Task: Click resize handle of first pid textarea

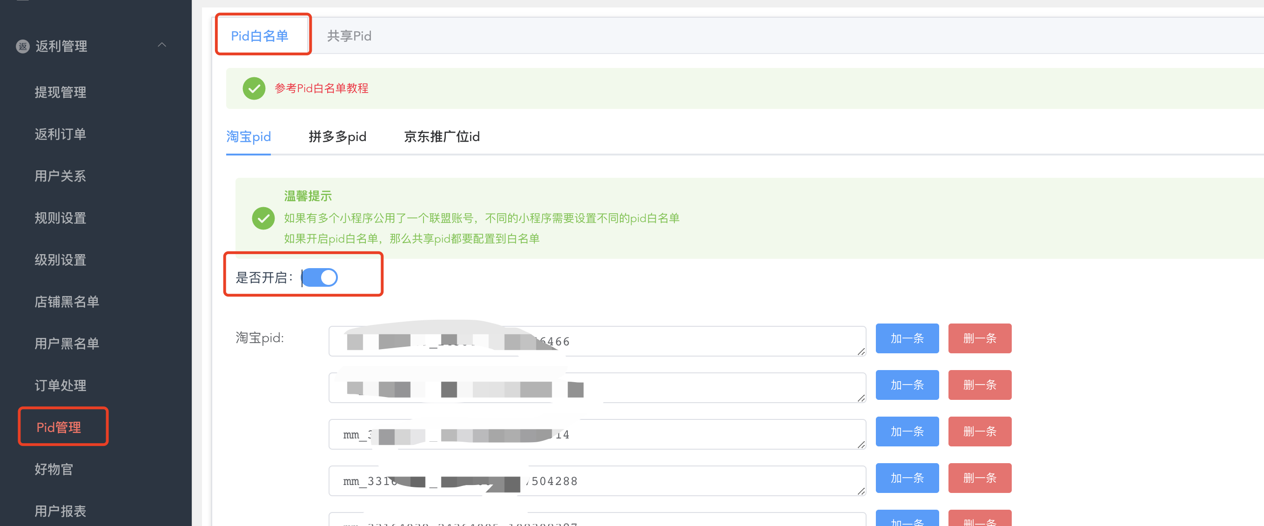Action: point(861,351)
